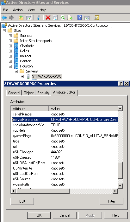Open the Action menu

point(18,10)
